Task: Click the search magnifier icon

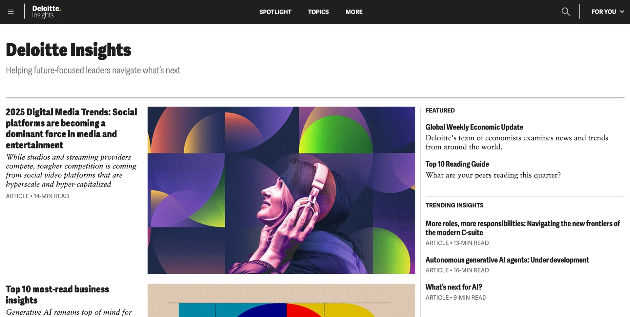Action: pos(565,11)
